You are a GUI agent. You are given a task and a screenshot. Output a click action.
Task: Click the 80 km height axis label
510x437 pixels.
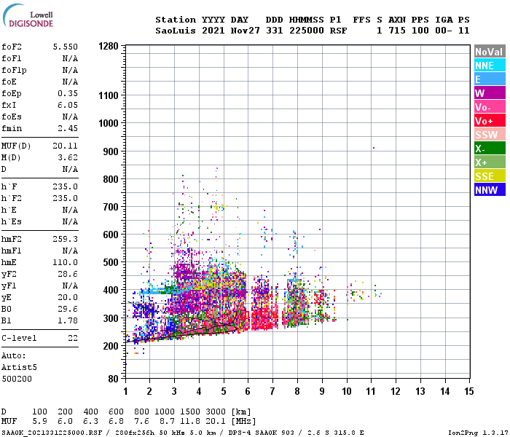tap(113, 379)
